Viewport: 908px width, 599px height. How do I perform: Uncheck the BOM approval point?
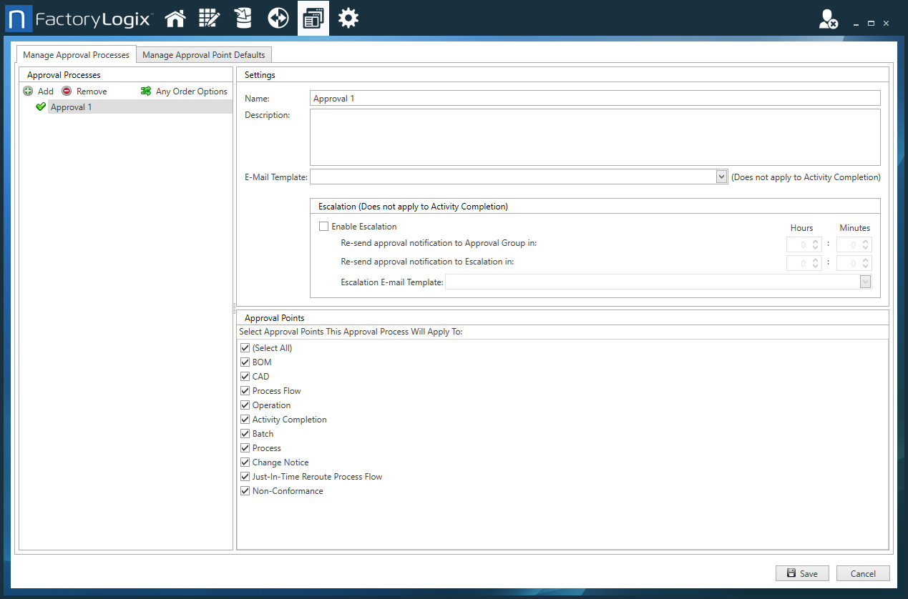[x=245, y=362]
